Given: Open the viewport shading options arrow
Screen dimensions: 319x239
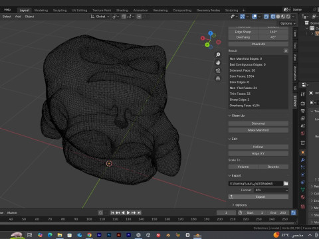Looking at the screenshot, I should tap(293, 17).
